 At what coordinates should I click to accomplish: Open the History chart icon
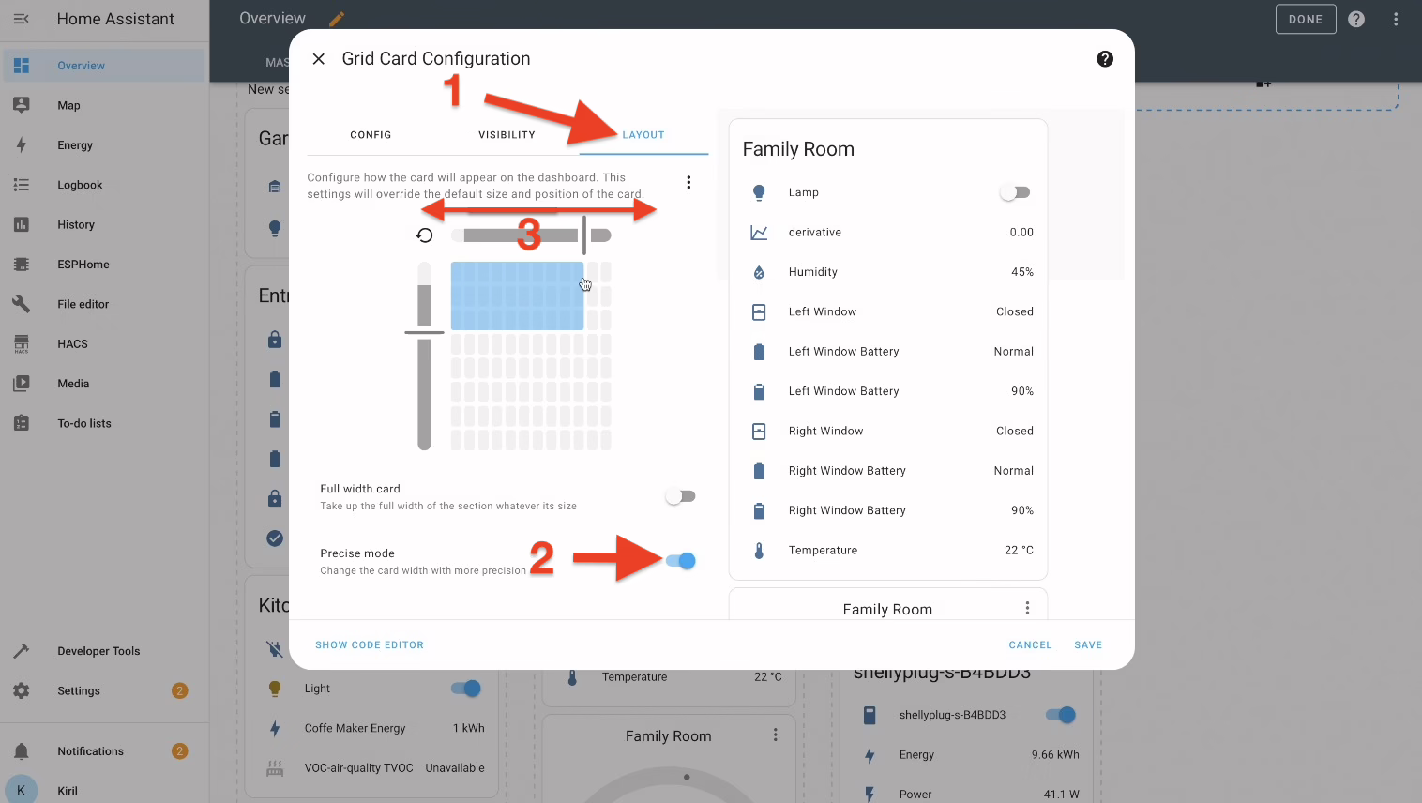(x=22, y=225)
